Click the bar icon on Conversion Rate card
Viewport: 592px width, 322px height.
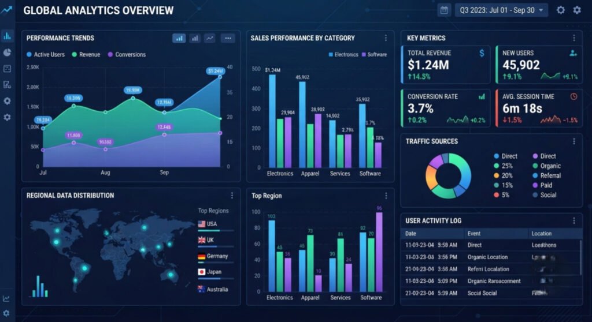pos(482,97)
